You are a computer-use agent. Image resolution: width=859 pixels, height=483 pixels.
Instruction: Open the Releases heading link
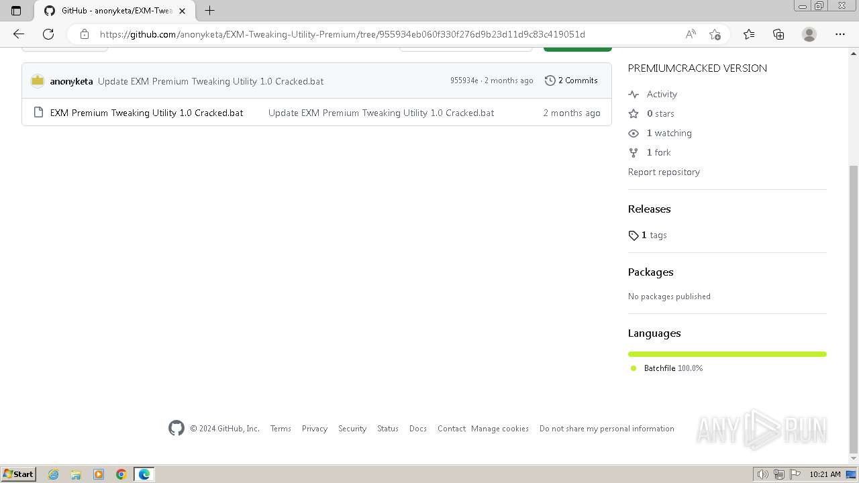coord(649,209)
